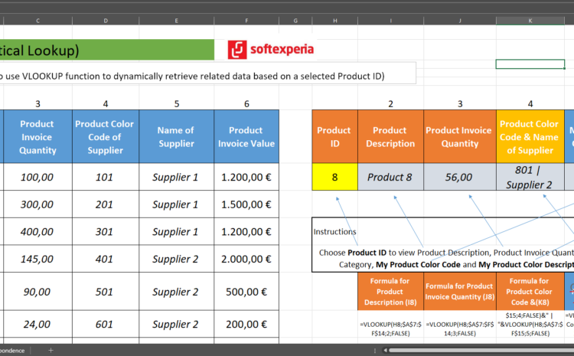The height and width of the screenshot is (356, 574).
Task: Select column I header
Action: click(x=390, y=21)
